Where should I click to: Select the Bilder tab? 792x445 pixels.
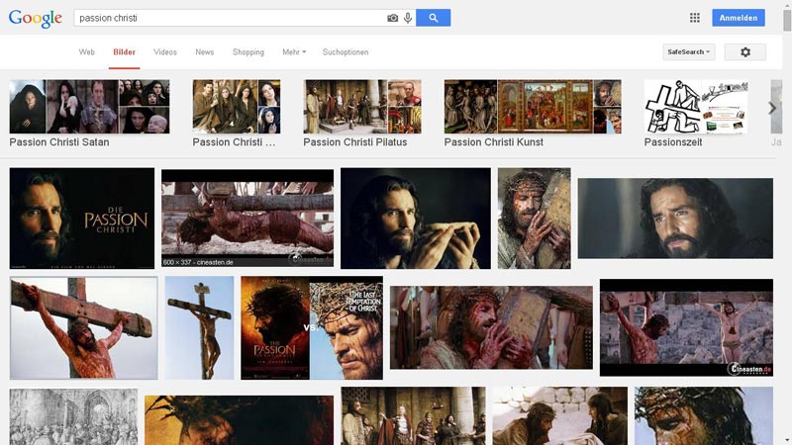click(x=124, y=52)
